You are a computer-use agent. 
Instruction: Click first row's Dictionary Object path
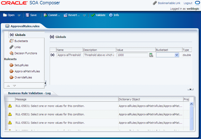151,106
